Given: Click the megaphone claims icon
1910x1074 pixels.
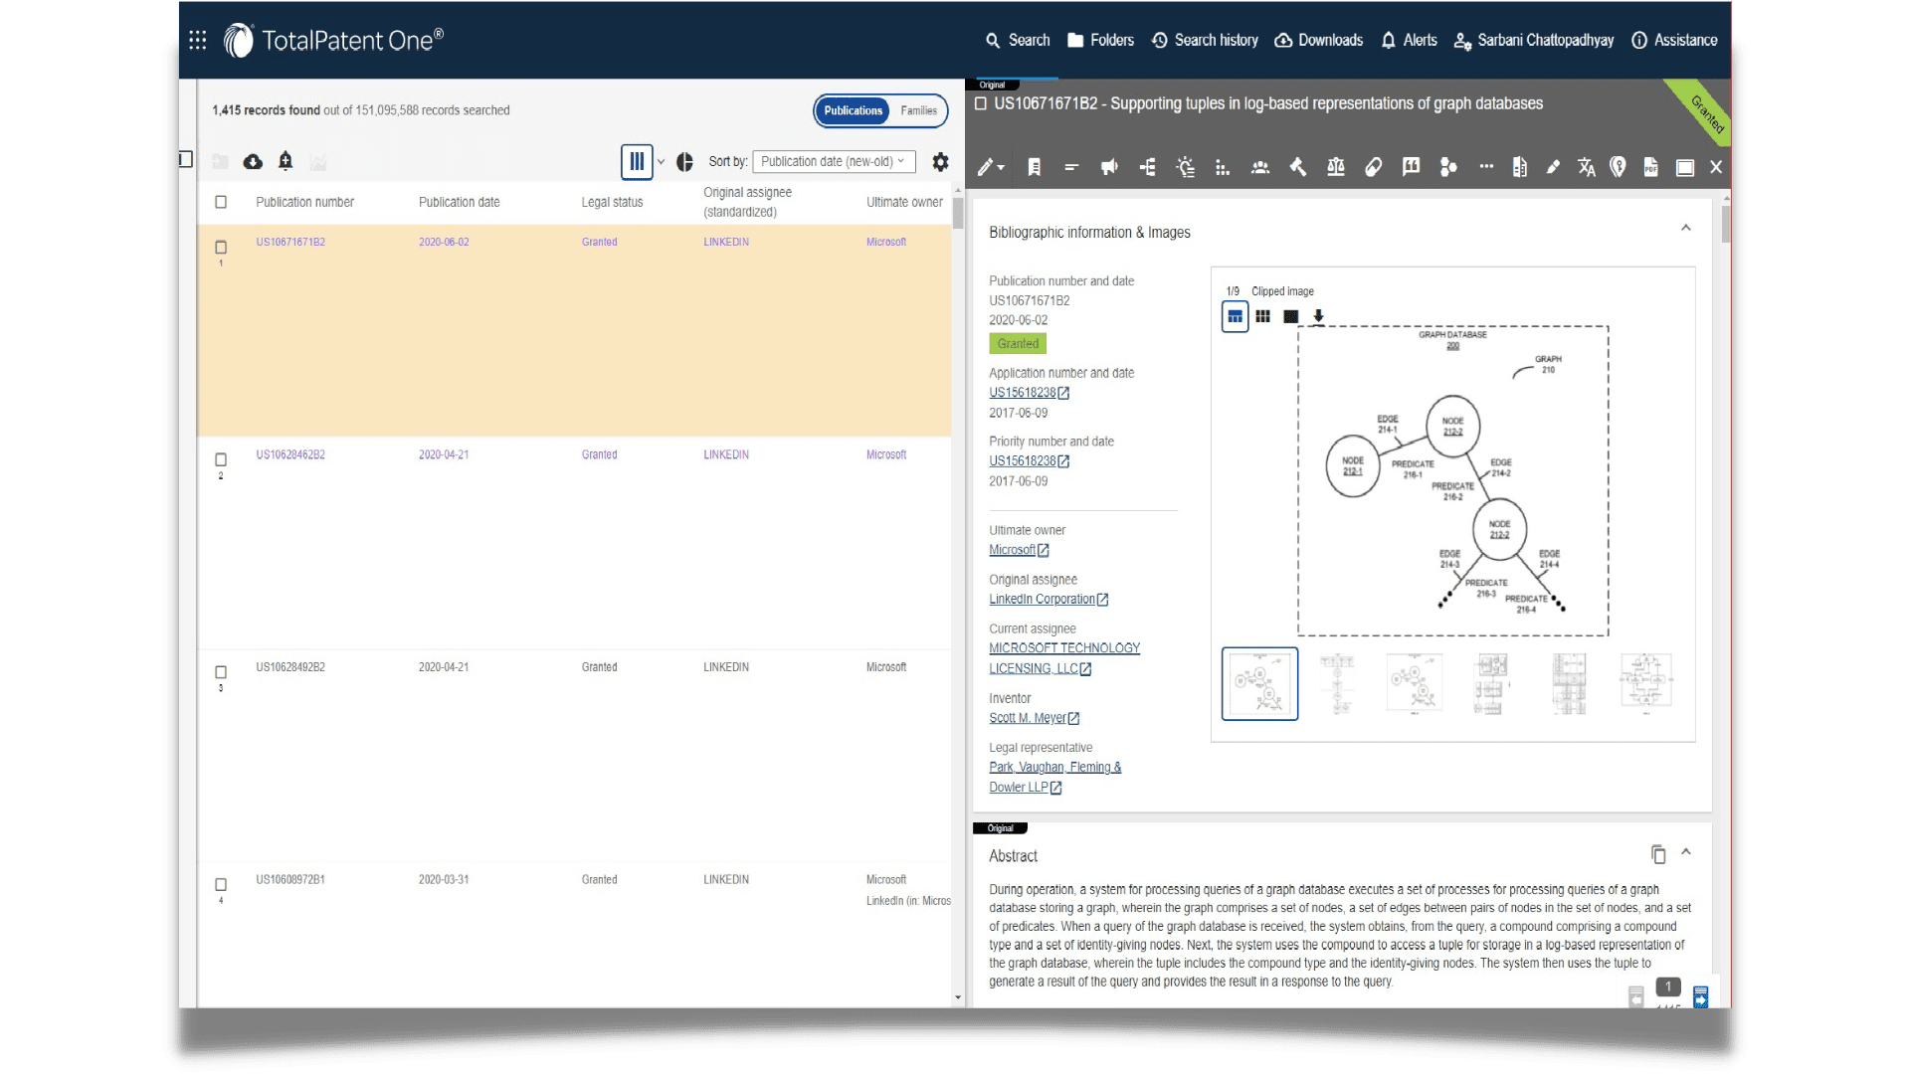Looking at the screenshot, I should point(1109,167).
